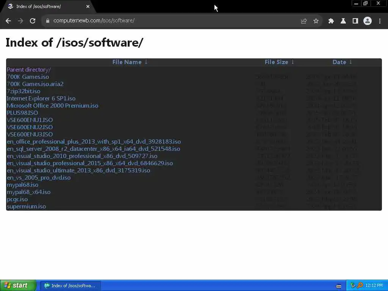Download VSE600ENU3.ISO
Screen dimensions: 388x291
30,135
